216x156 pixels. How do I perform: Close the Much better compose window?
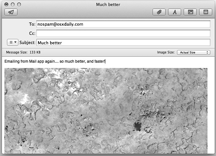(x=6, y=4)
